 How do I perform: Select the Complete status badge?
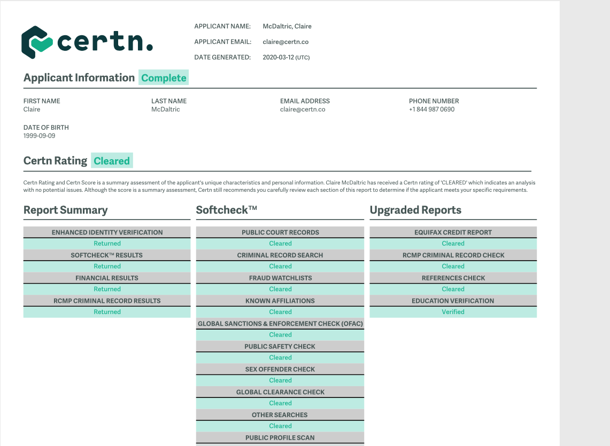click(x=164, y=77)
